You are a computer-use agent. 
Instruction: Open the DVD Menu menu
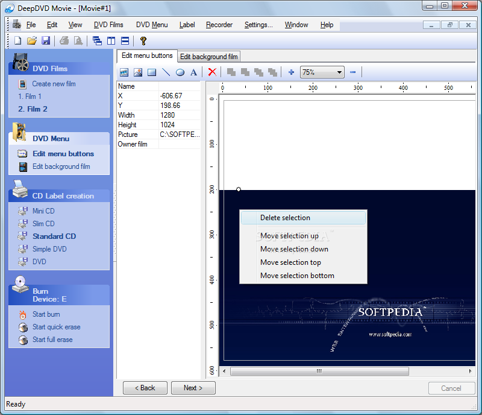(x=152, y=25)
